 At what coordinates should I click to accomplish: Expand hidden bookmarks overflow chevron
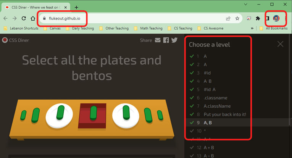pos(252,28)
